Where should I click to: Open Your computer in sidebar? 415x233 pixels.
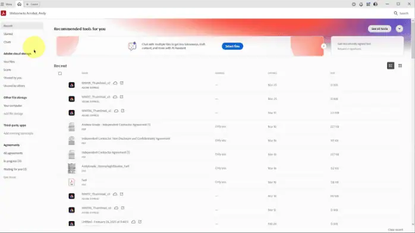(x=12, y=106)
